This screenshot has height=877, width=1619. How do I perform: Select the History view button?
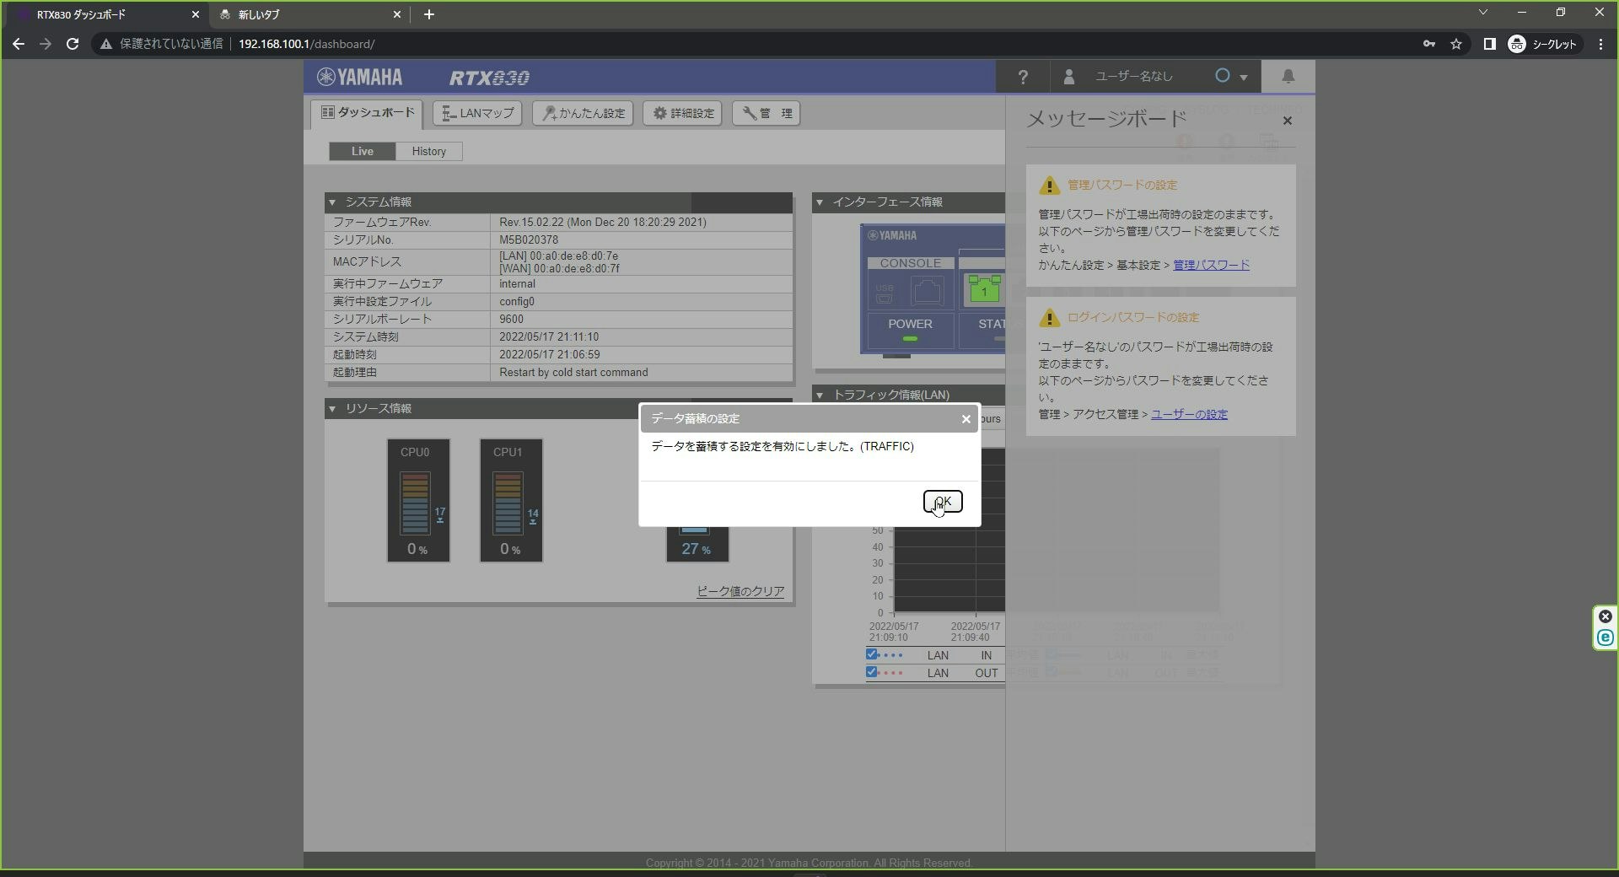(x=429, y=151)
